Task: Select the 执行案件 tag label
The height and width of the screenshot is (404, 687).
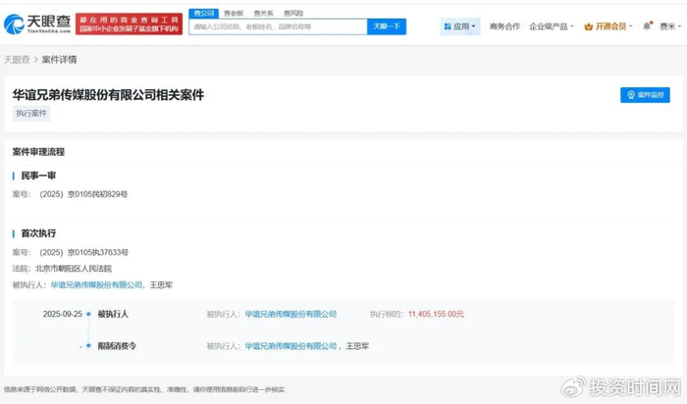Action: (x=31, y=114)
